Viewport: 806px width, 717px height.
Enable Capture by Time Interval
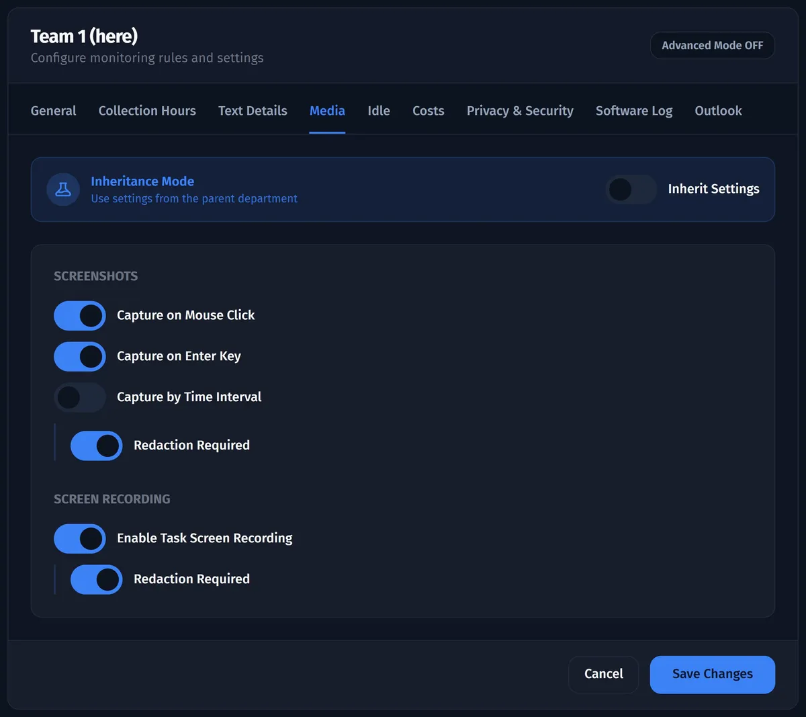[80, 398]
